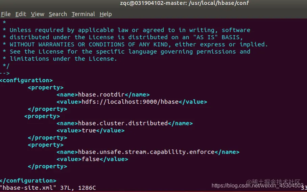Click the window title zqc@031904102-master
Viewport: 307px width, 192px height.
tap(184, 3)
